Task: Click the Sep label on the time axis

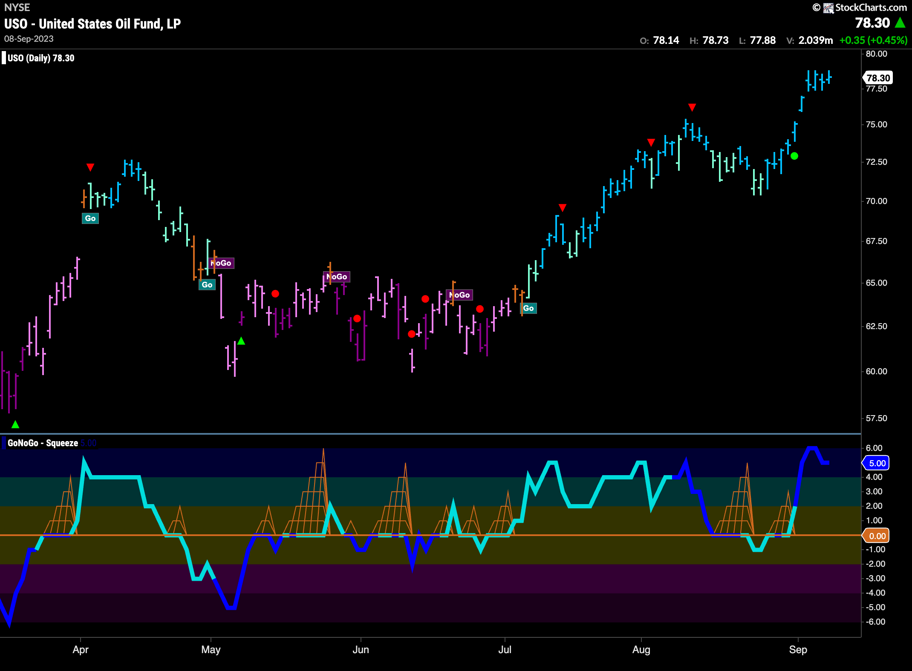Action: tap(798, 650)
